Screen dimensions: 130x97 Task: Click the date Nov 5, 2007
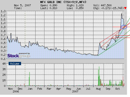tap(22, 5)
